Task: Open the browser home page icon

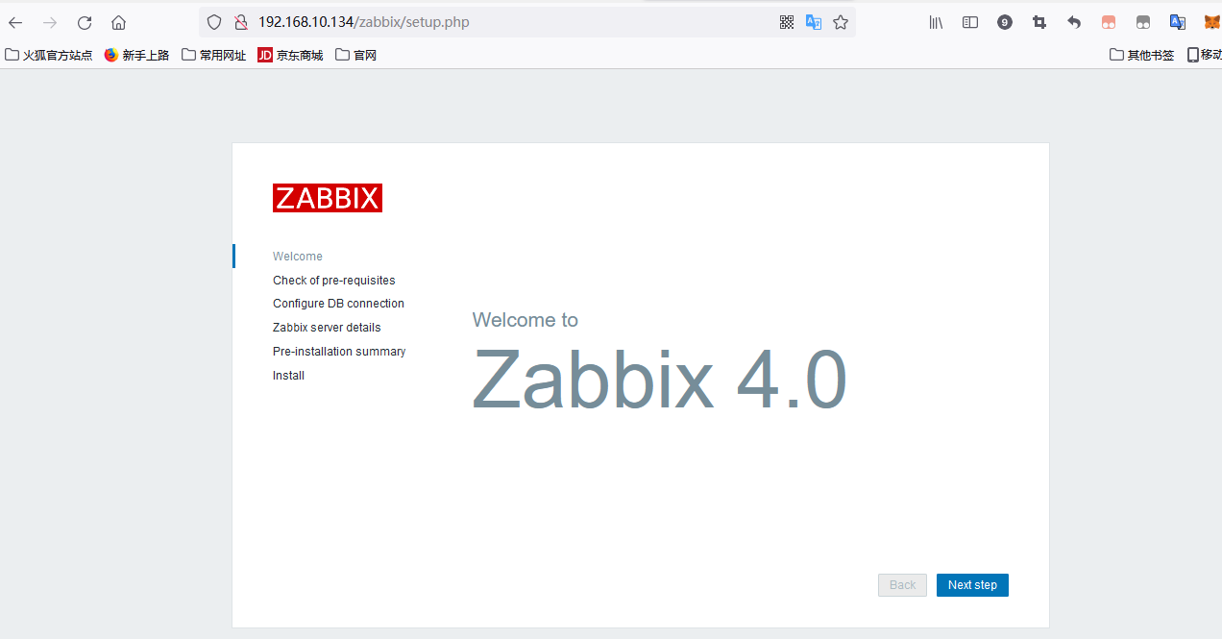Action: [x=119, y=22]
